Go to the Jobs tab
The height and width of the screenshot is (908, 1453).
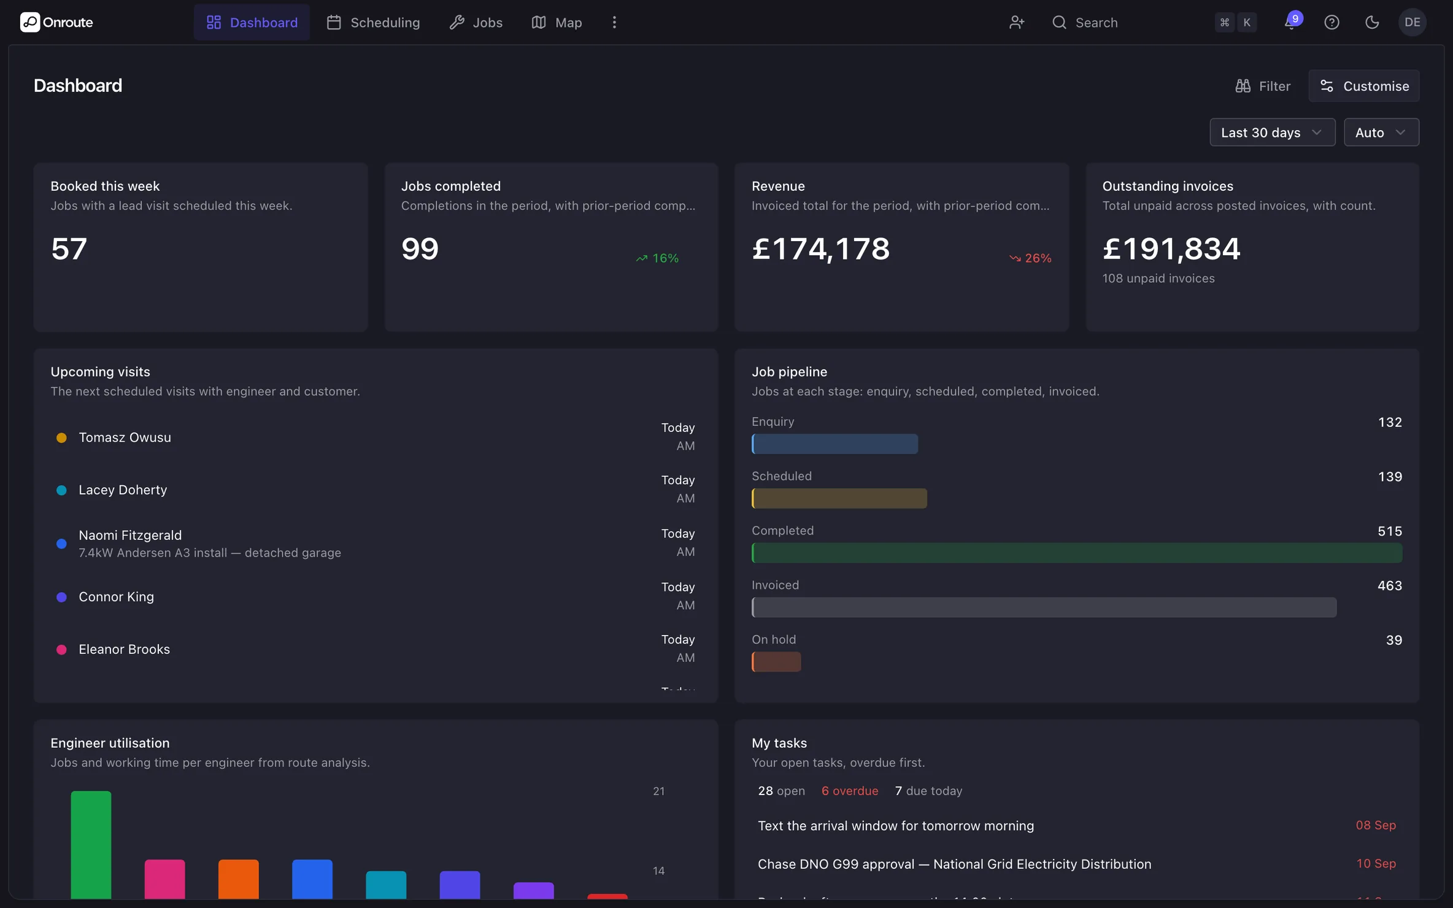pos(476,22)
